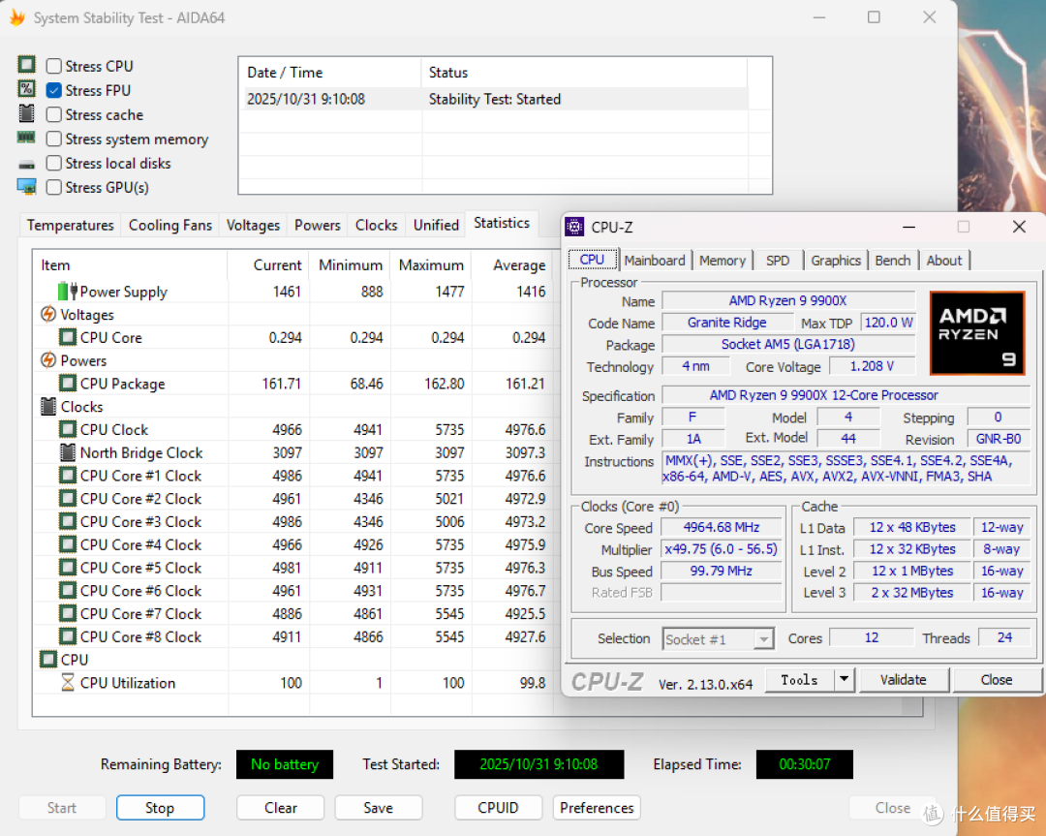The height and width of the screenshot is (836, 1046).
Task: Click the Validate button in CPU-Z
Action: tap(904, 680)
